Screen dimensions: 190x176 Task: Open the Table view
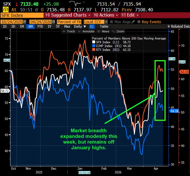click(104, 26)
